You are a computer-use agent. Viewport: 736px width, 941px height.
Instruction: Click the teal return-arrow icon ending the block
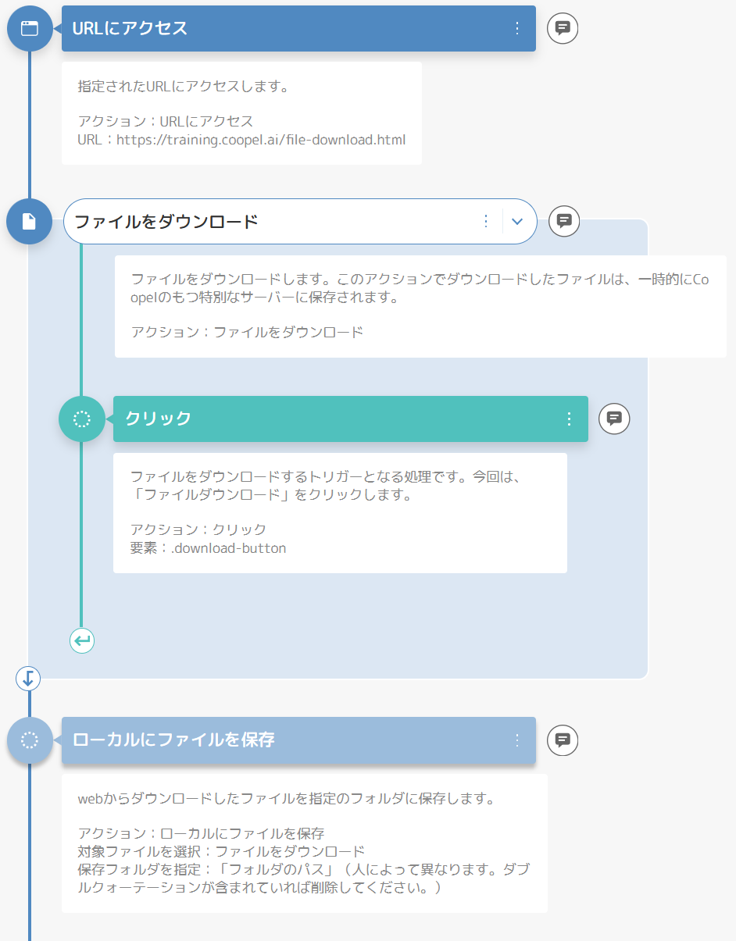click(x=82, y=642)
